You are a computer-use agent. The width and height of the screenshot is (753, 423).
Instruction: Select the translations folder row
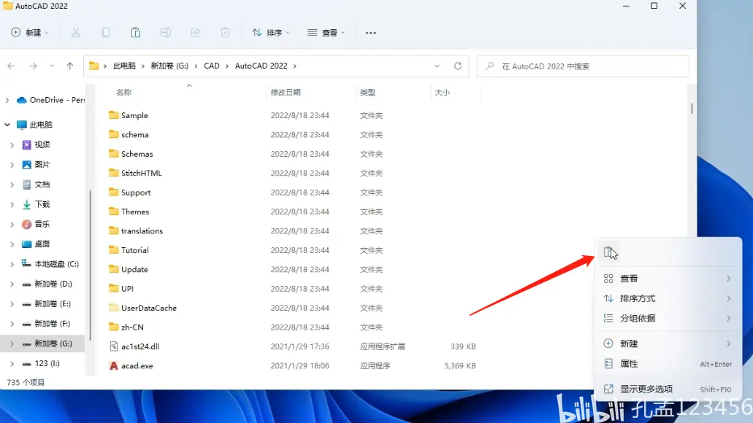click(293, 230)
